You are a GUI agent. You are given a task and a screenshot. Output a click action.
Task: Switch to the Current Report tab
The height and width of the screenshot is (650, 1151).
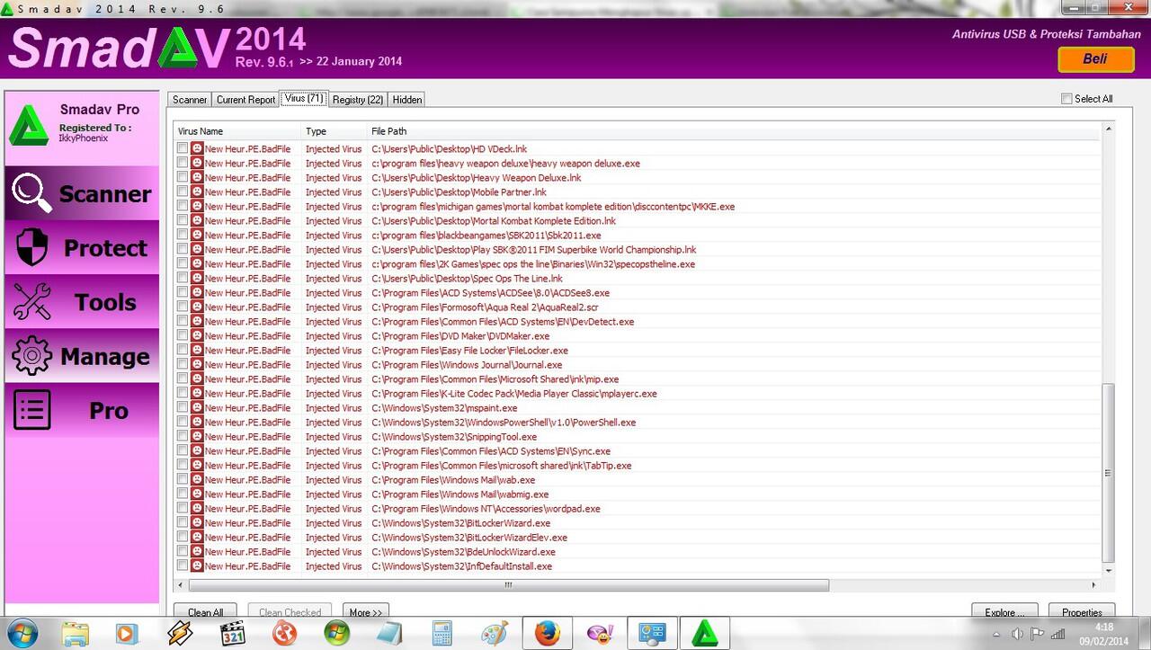pos(245,99)
